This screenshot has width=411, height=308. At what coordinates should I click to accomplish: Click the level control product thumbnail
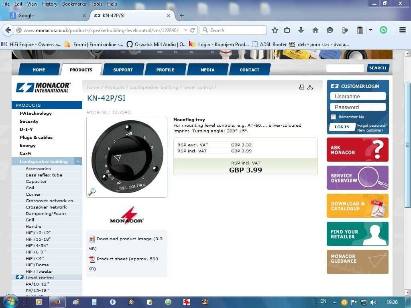[x=127, y=157]
